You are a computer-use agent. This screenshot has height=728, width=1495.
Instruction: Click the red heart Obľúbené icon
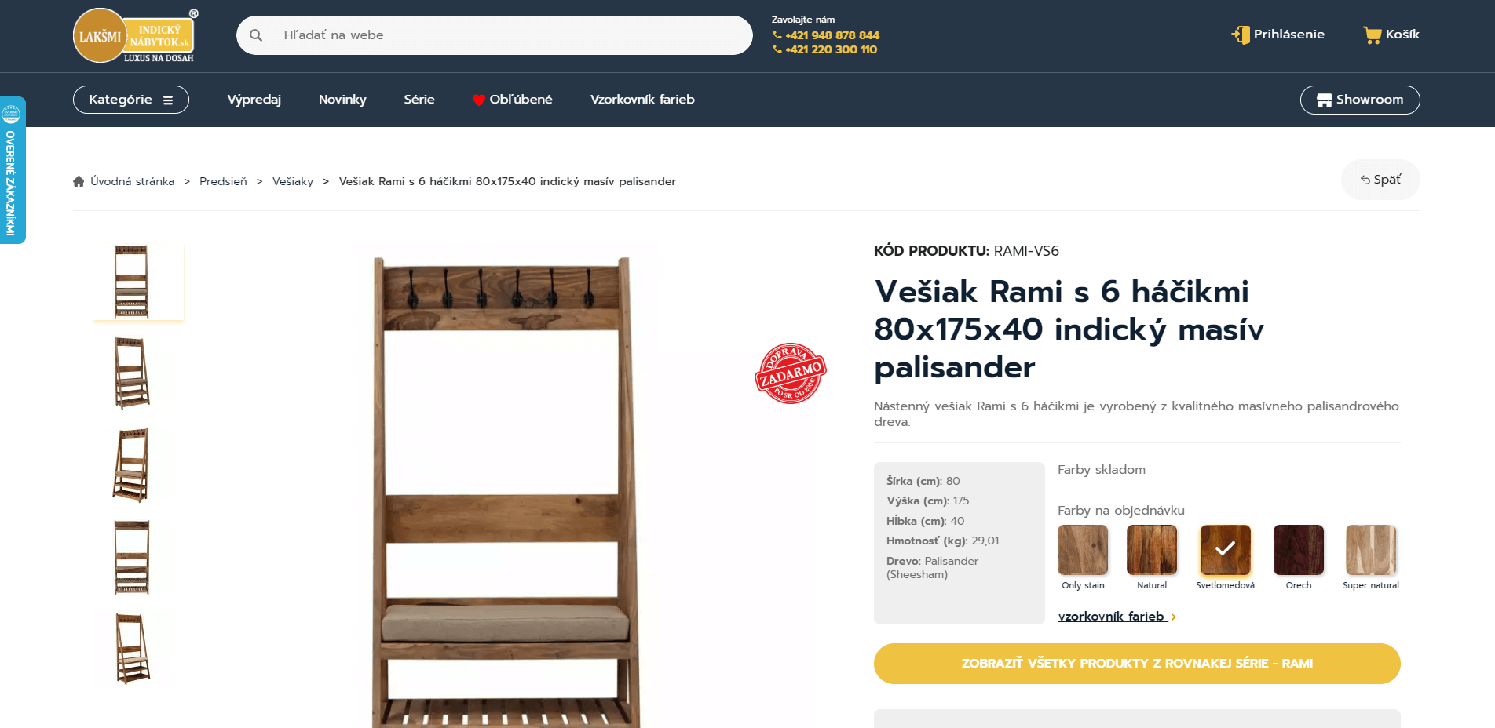[478, 100]
